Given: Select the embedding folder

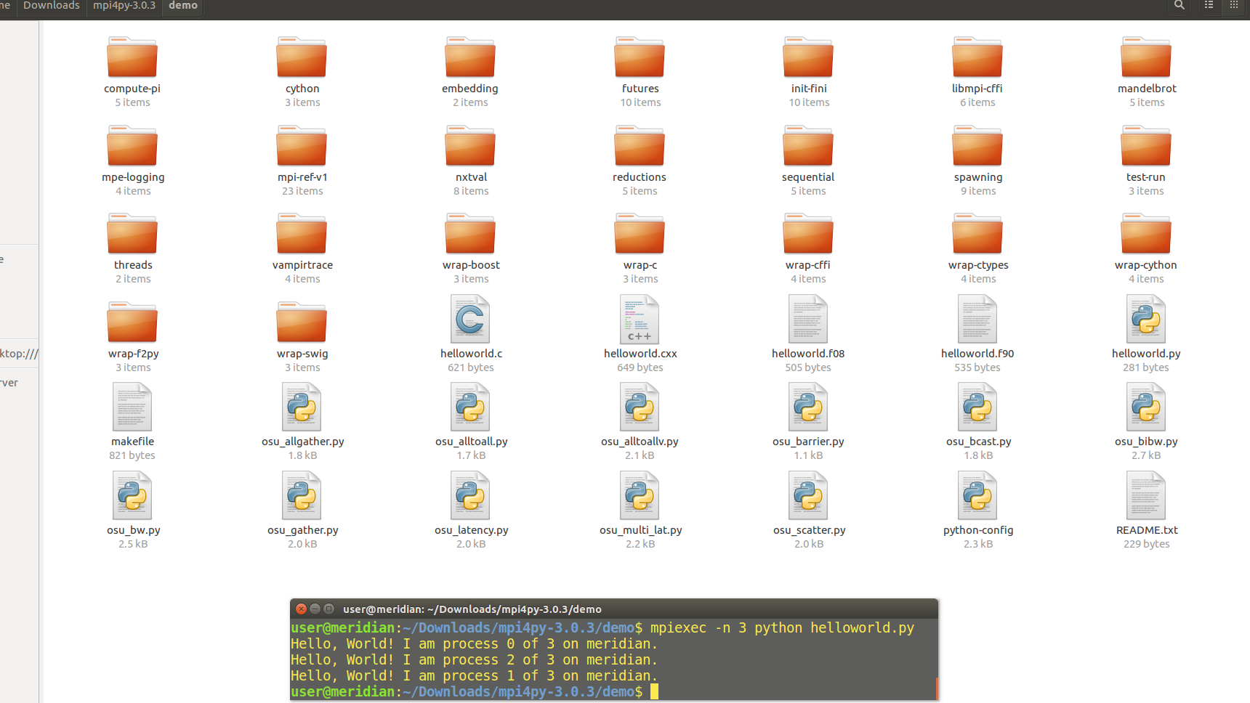Looking at the screenshot, I should 470,57.
